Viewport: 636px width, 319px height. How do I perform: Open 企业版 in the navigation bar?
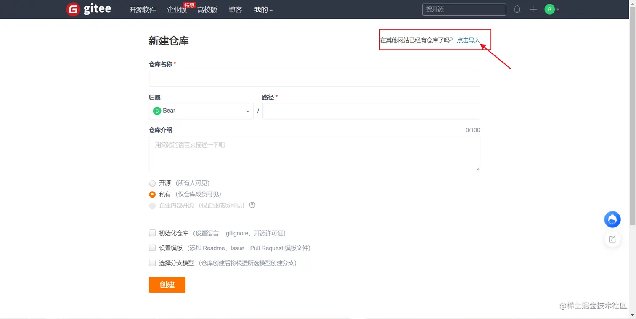pos(177,10)
